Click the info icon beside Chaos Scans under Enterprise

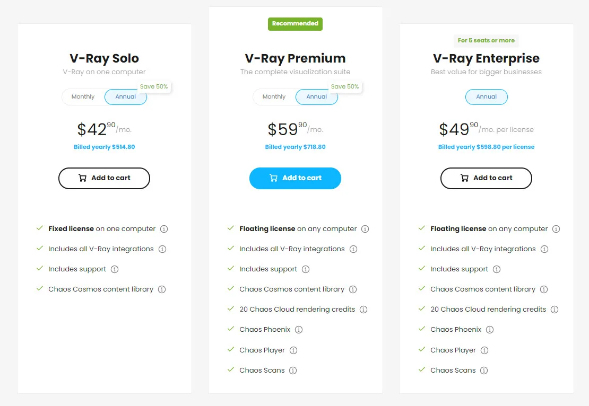[x=483, y=370]
